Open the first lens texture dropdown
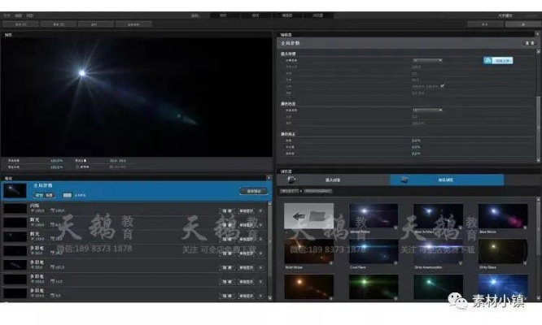Viewport: 542px width, 325px height. (x=429, y=60)
